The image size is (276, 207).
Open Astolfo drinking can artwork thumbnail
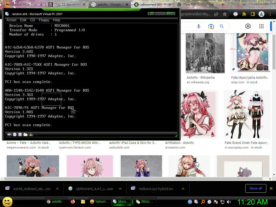(x=199, y=114)
